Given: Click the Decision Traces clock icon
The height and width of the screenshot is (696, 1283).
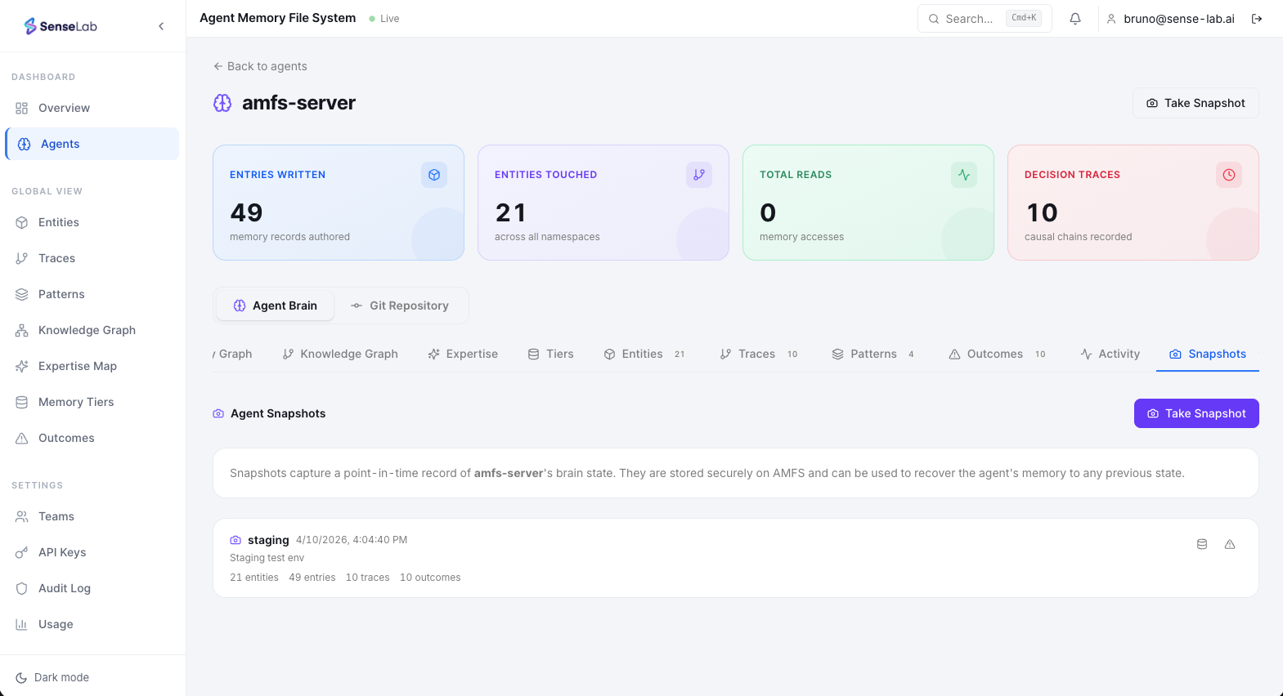Looking at the screenshot, I should 1228,175.
